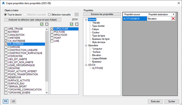Screen dimensions: 182x105
Task: Uncheck all object types with empty box icon
Action: coord(77,24)
